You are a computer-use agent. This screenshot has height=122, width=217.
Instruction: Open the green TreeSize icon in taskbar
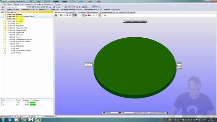pyautogui.click(x=38, y=120)
